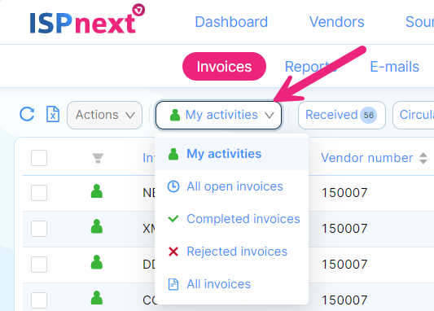Export invoices to Excel file
Screen dimensions: 434x311
pos(53,114)
